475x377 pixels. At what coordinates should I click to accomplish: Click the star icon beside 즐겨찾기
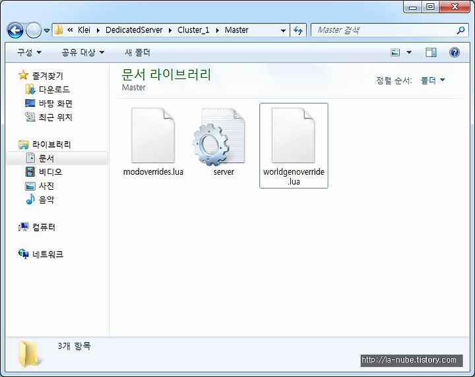coord(23,75)
